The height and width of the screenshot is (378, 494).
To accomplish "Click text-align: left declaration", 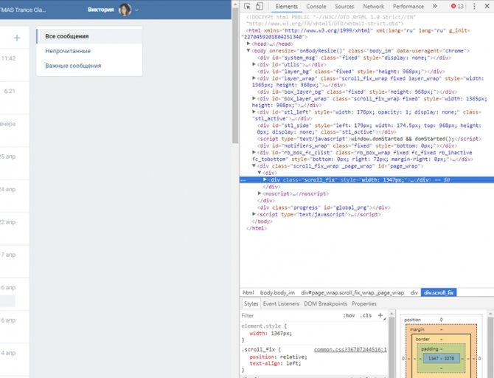I will (275, 363).
